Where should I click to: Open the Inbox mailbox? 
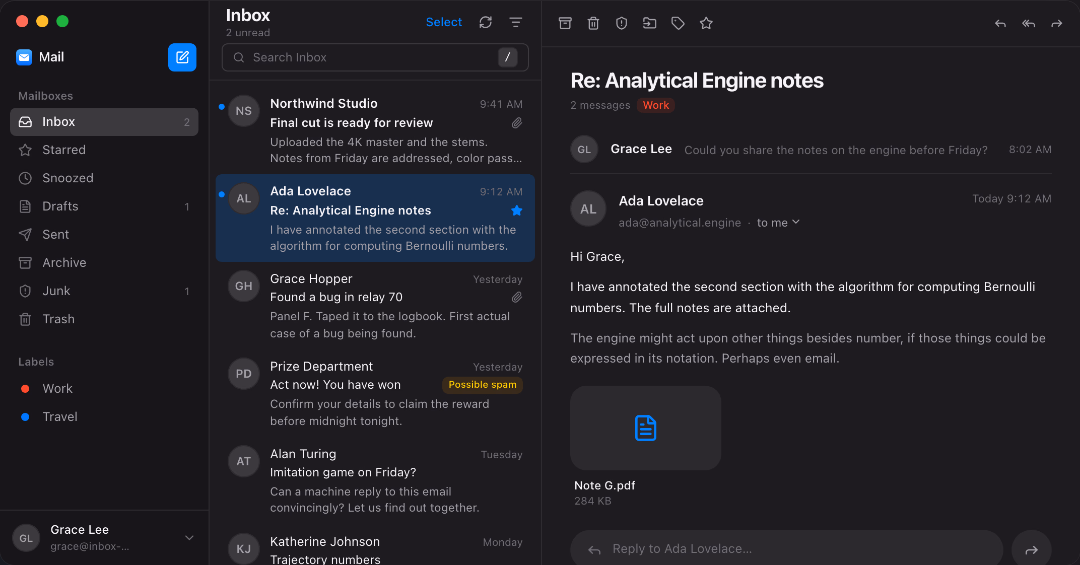coord(104,122)
